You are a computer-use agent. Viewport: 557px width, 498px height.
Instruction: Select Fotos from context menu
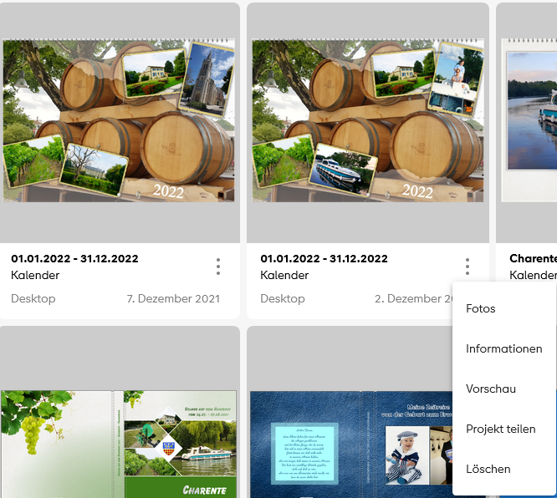480,308
